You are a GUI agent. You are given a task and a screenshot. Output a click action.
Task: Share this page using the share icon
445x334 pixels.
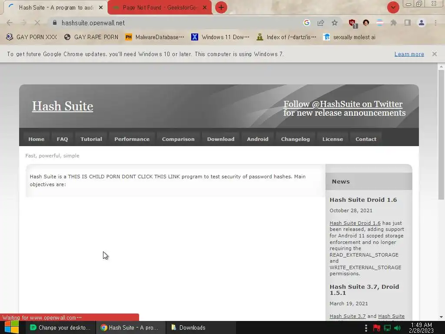click(321, 23)
